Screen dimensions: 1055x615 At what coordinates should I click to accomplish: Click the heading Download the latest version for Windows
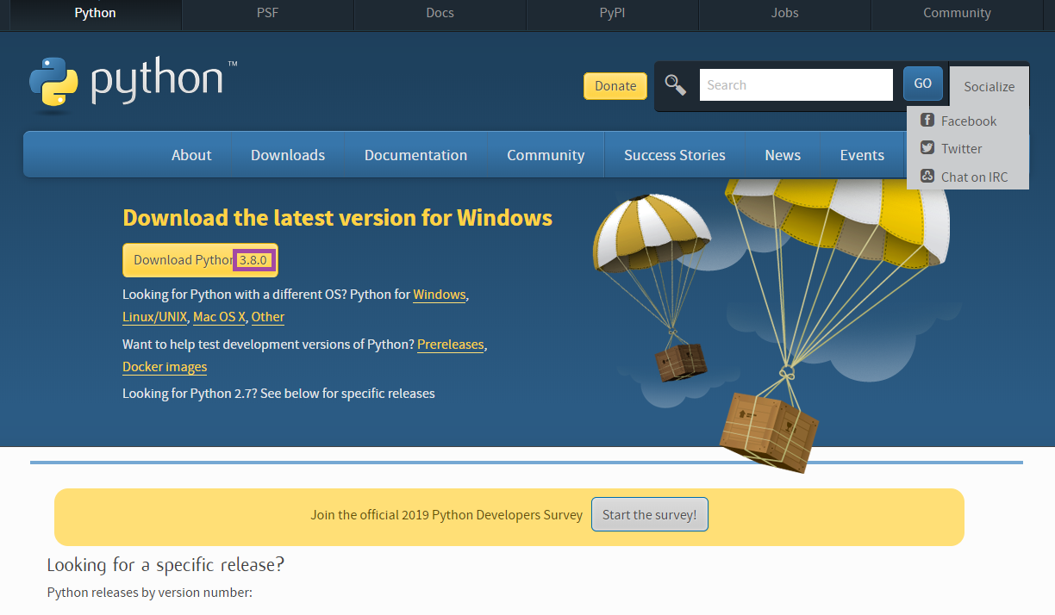[x=338, y=217]
